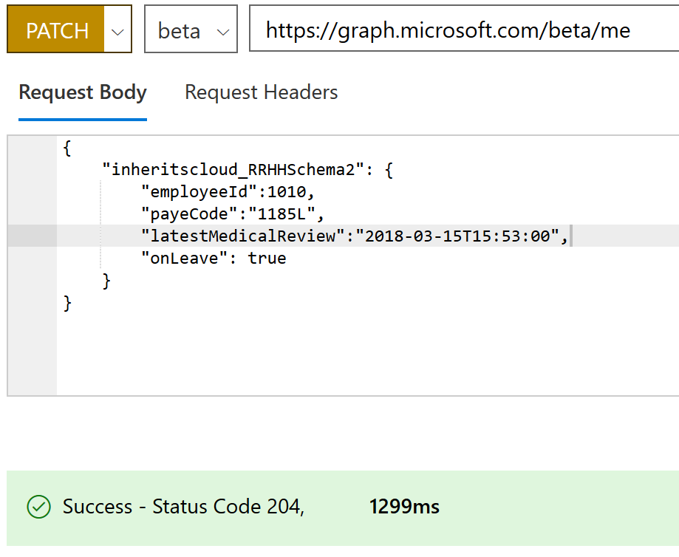Click the inner closing brace of schema object

click(x=106, y=281)
